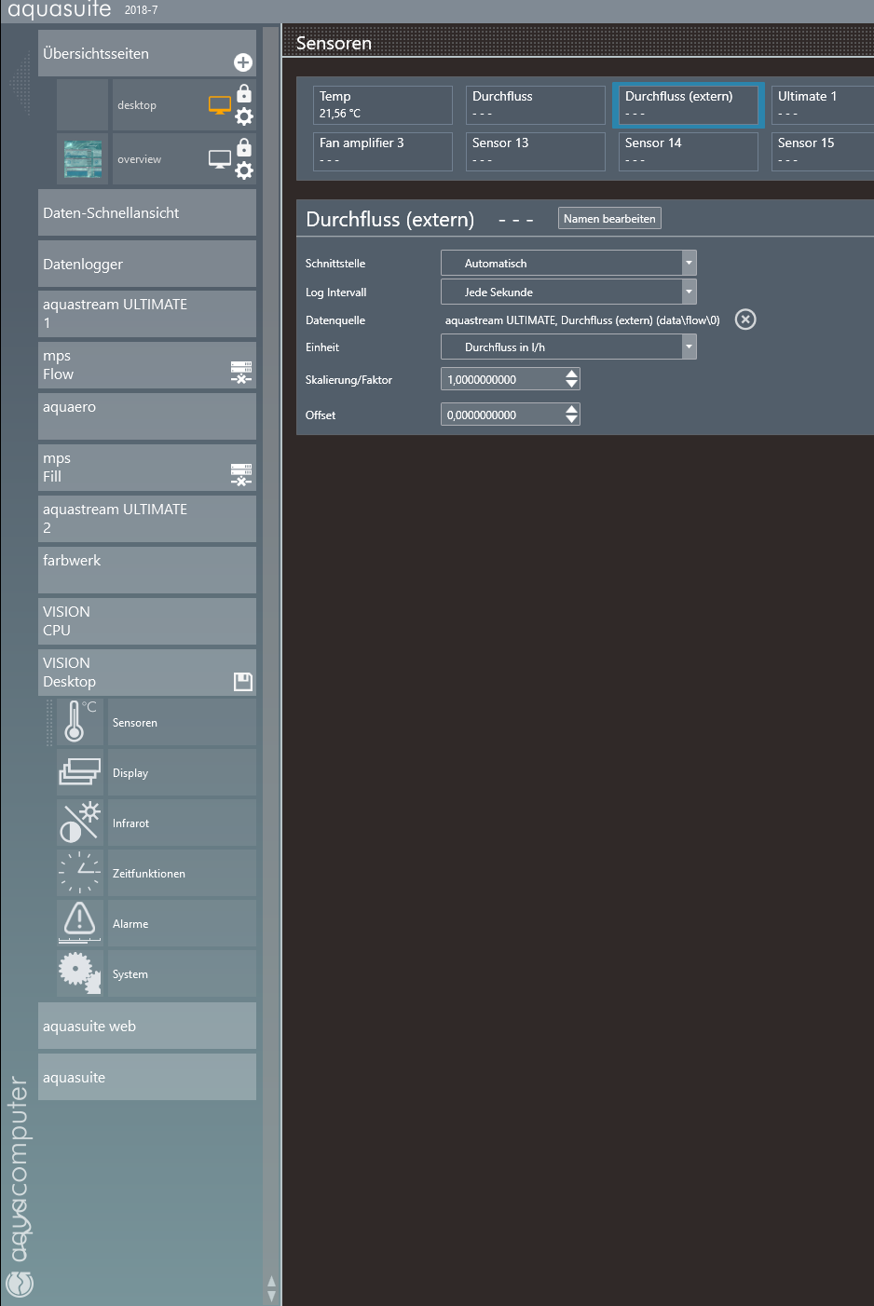Select the Durchfluss (extern) sensor tile

point(689,105)
